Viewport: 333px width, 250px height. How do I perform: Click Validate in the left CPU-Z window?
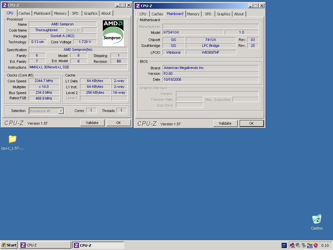pos(92,123)
